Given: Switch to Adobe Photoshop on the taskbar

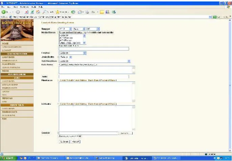Looking at the screenshot, I should [108, 158].
